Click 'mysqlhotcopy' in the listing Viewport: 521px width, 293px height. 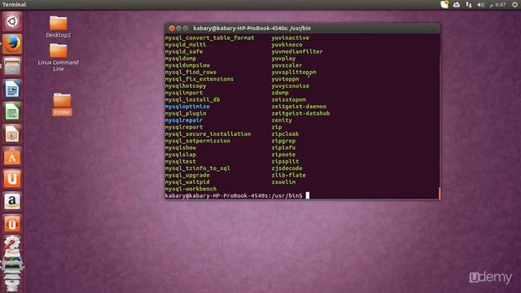tap(186, 85)
